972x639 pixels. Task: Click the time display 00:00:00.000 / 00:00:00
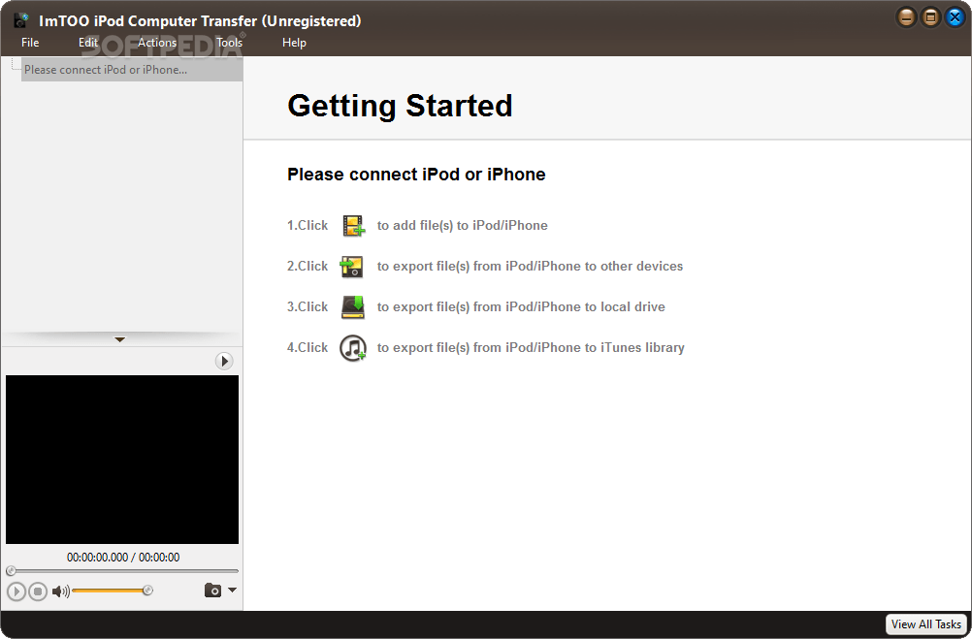point(123,558)
